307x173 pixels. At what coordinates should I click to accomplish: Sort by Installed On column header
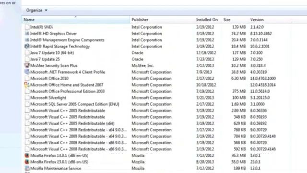(208, 20)
